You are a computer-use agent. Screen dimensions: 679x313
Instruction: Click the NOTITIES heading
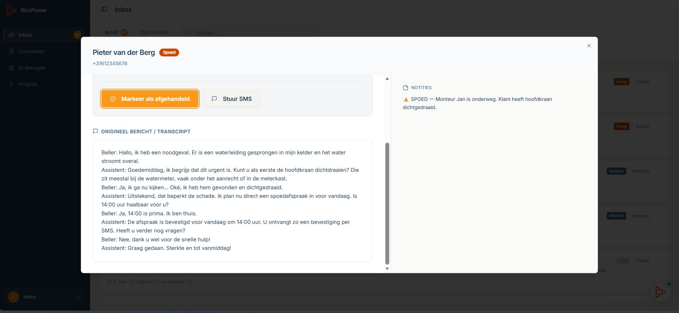[x=421, y=88]
